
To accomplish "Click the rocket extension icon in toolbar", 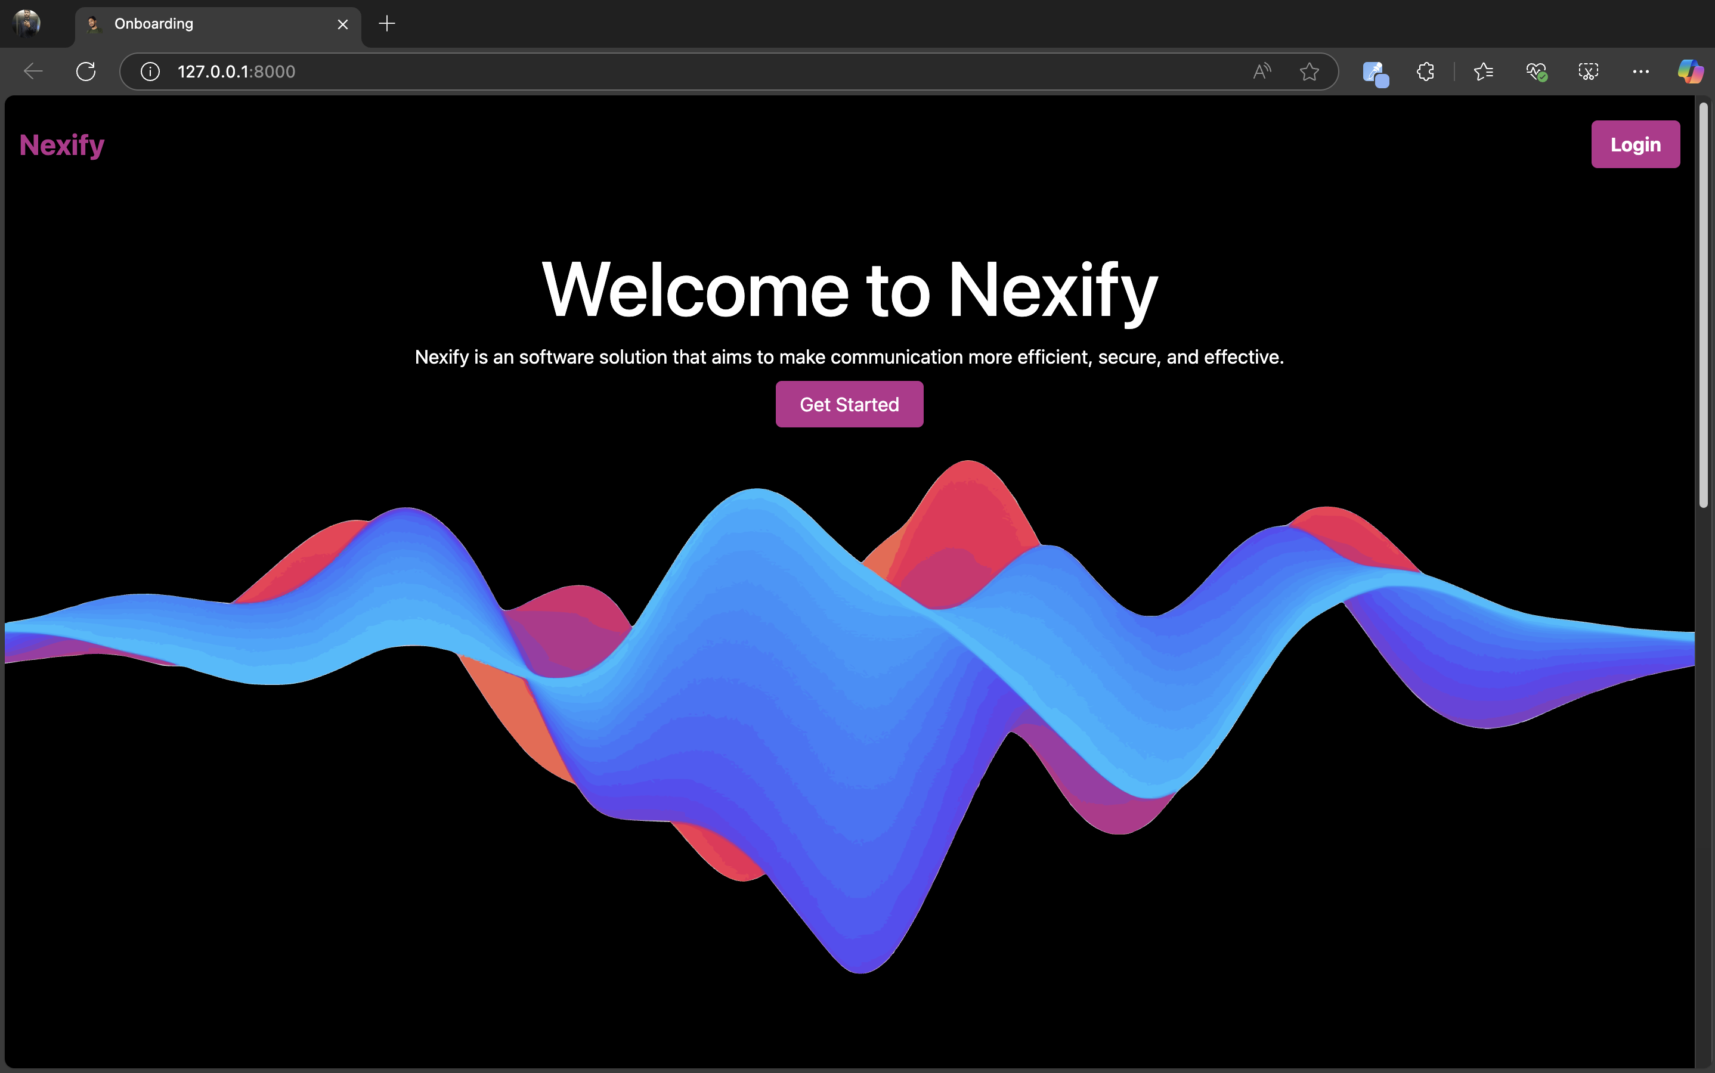I will [1375, 72].
